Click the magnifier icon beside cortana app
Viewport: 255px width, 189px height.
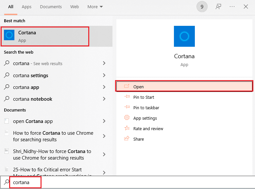point(7,87)
